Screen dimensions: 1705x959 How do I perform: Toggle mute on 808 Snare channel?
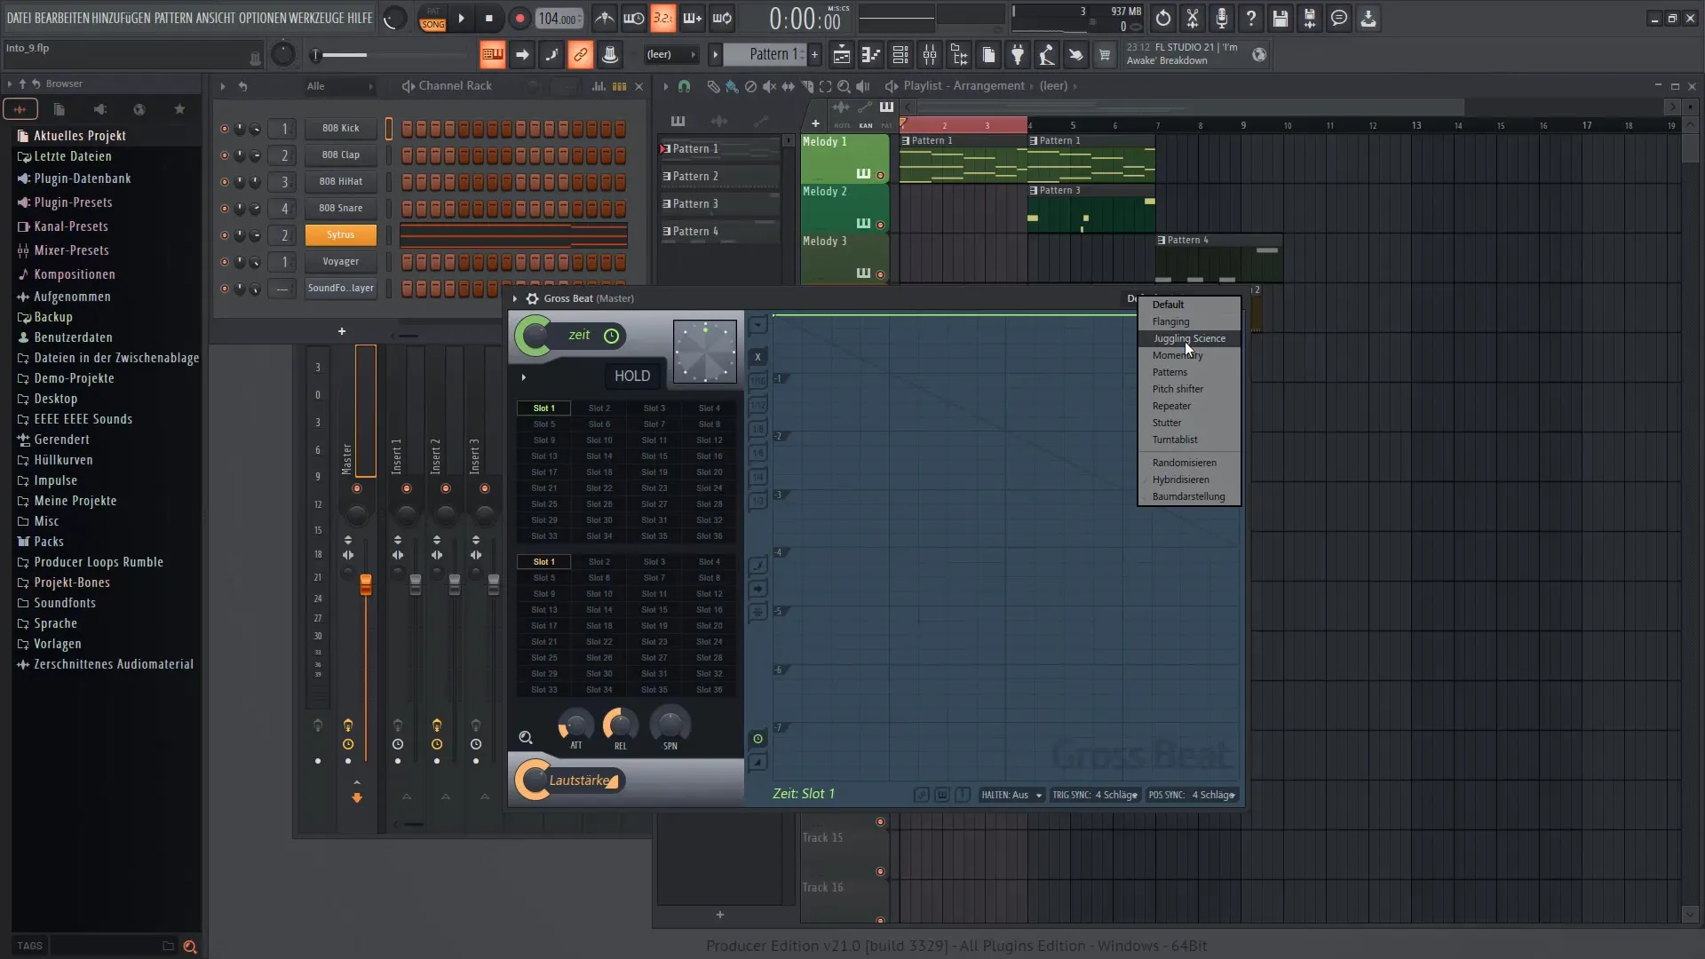click(223, 207)
